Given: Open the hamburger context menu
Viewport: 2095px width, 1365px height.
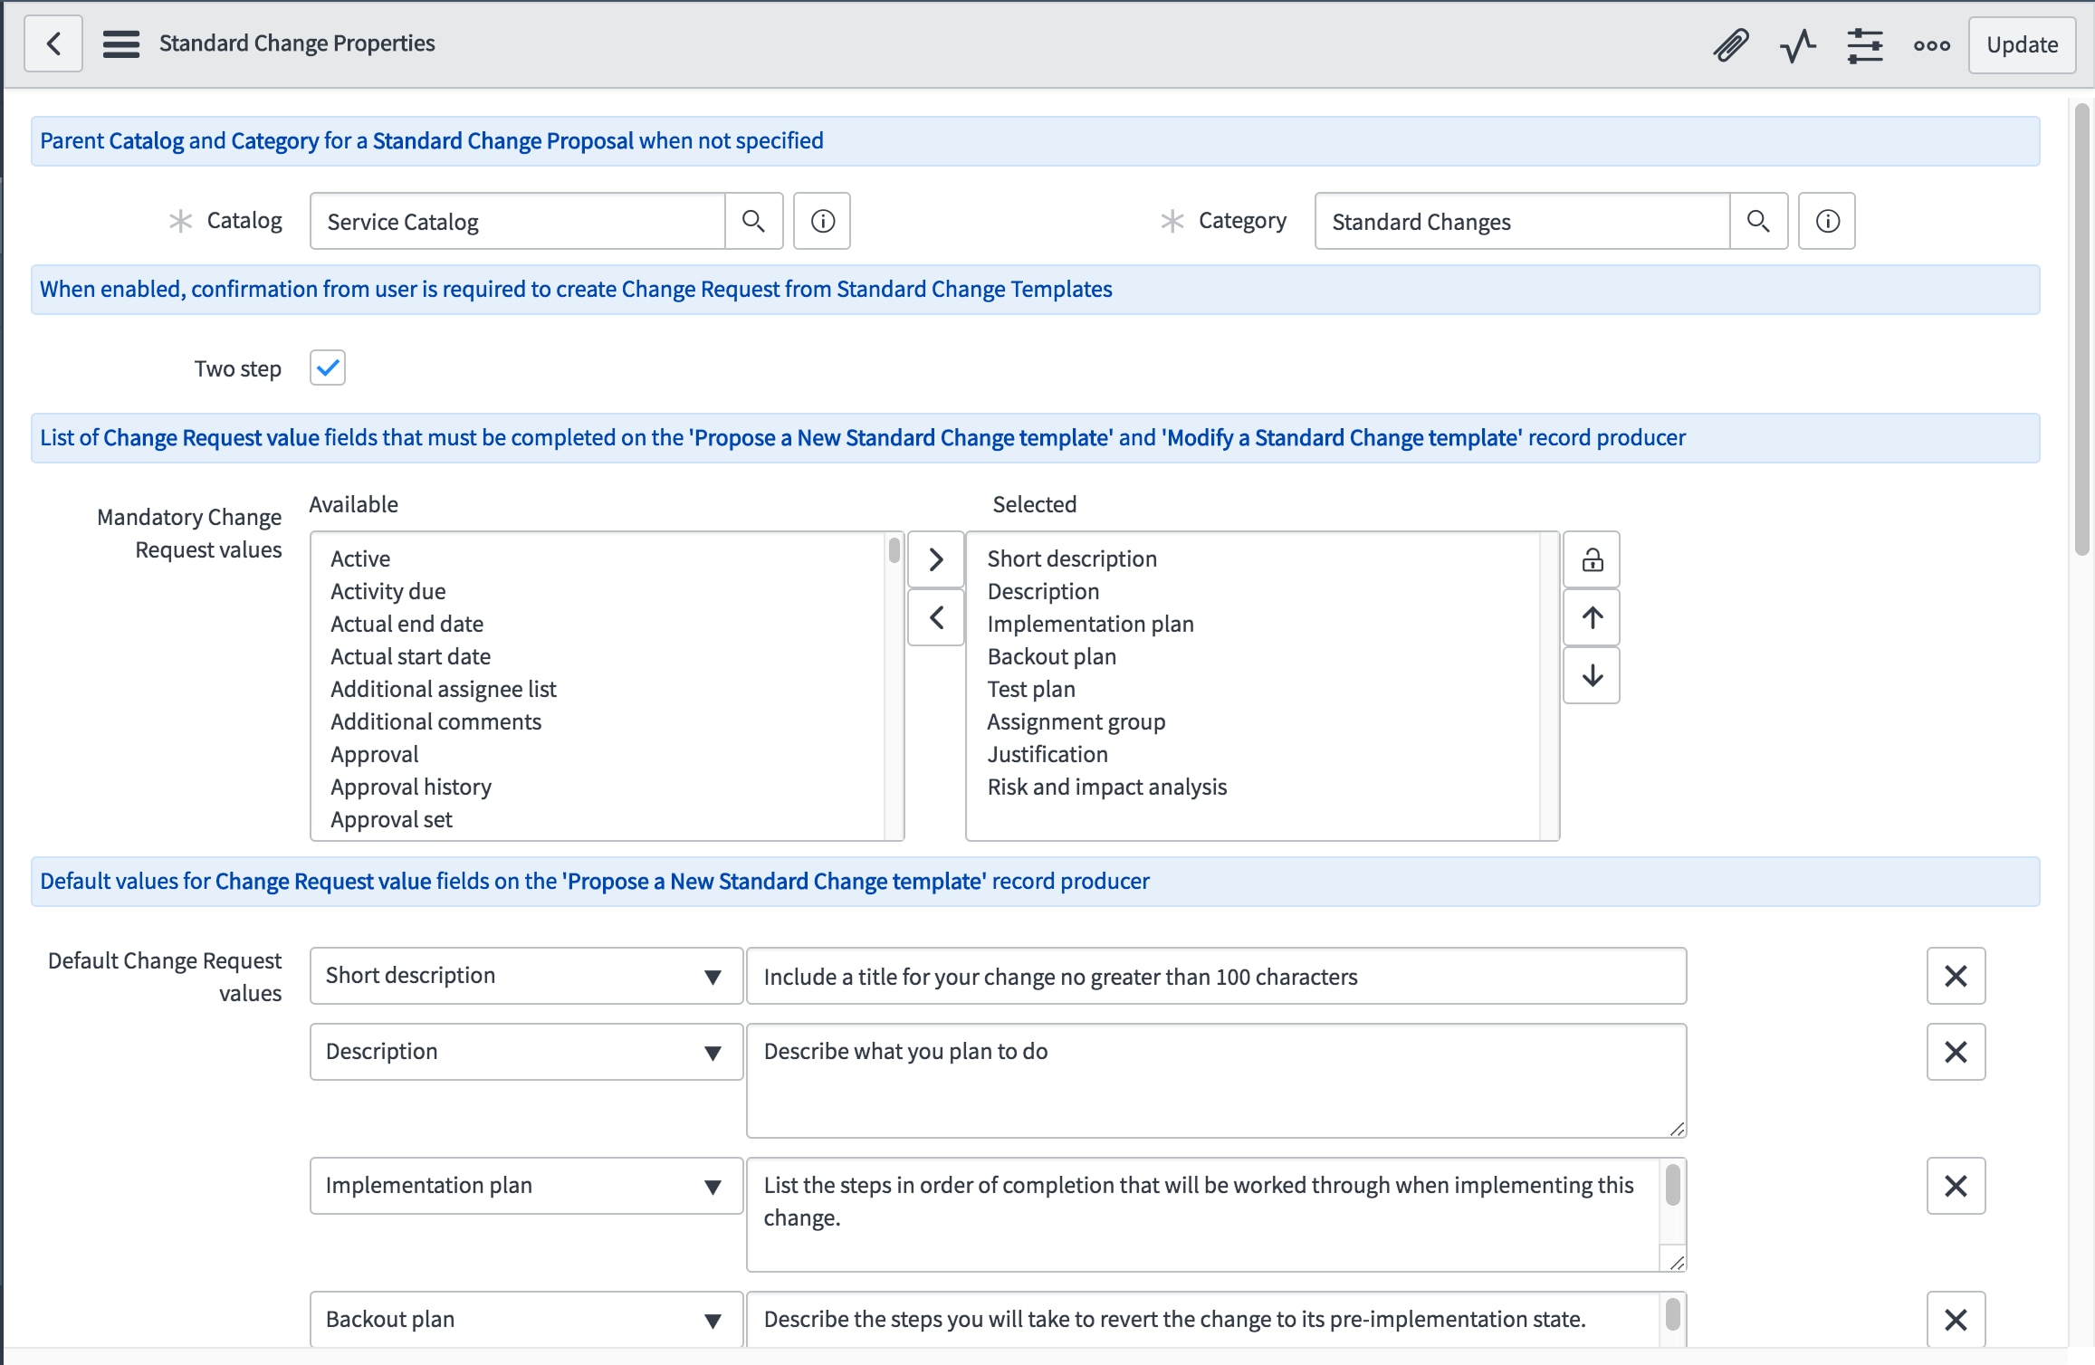Looking at the screenshot, I should point(120,43).
